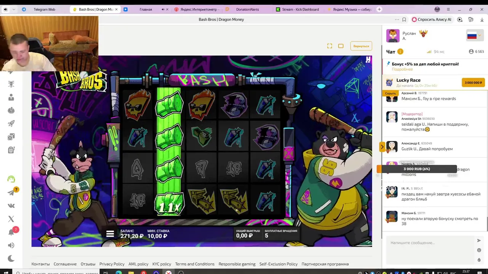Click Максим Б. avatar in chat
The image size is (488, 274).
[392, 217]
